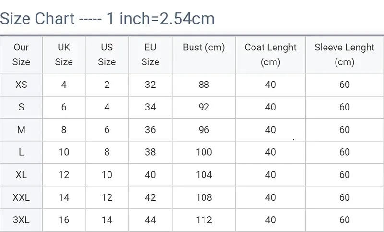384x232 pixels.
Task: Click EU size 42 in XXL row
Action: click(x=150, y=197)
